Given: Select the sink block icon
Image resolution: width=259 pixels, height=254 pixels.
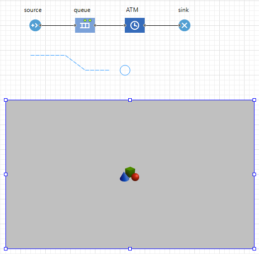Looking at the screenshot, I should coord(184,25).
